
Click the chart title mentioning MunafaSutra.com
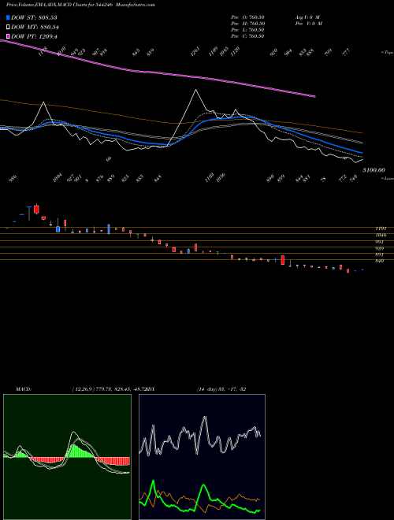[80, 5]
